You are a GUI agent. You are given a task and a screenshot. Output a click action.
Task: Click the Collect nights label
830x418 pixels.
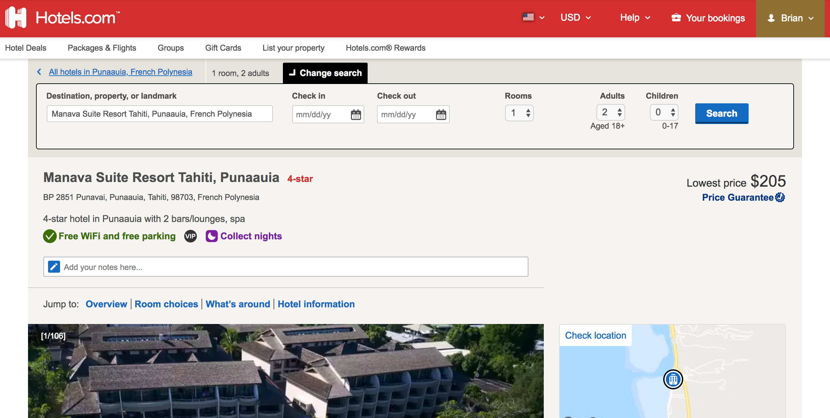click(251, 236)
